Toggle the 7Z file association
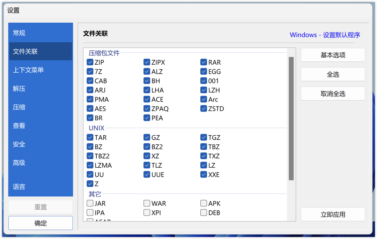Viewport: 377px width, 239px height. pyautogui.click(x=90, y=72)
